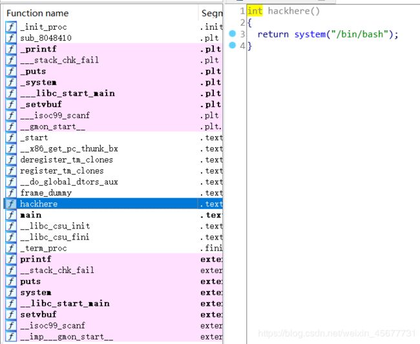Select _puts plt function
Image resolution: width=420 pixels, height=344 pixels.
114,71
